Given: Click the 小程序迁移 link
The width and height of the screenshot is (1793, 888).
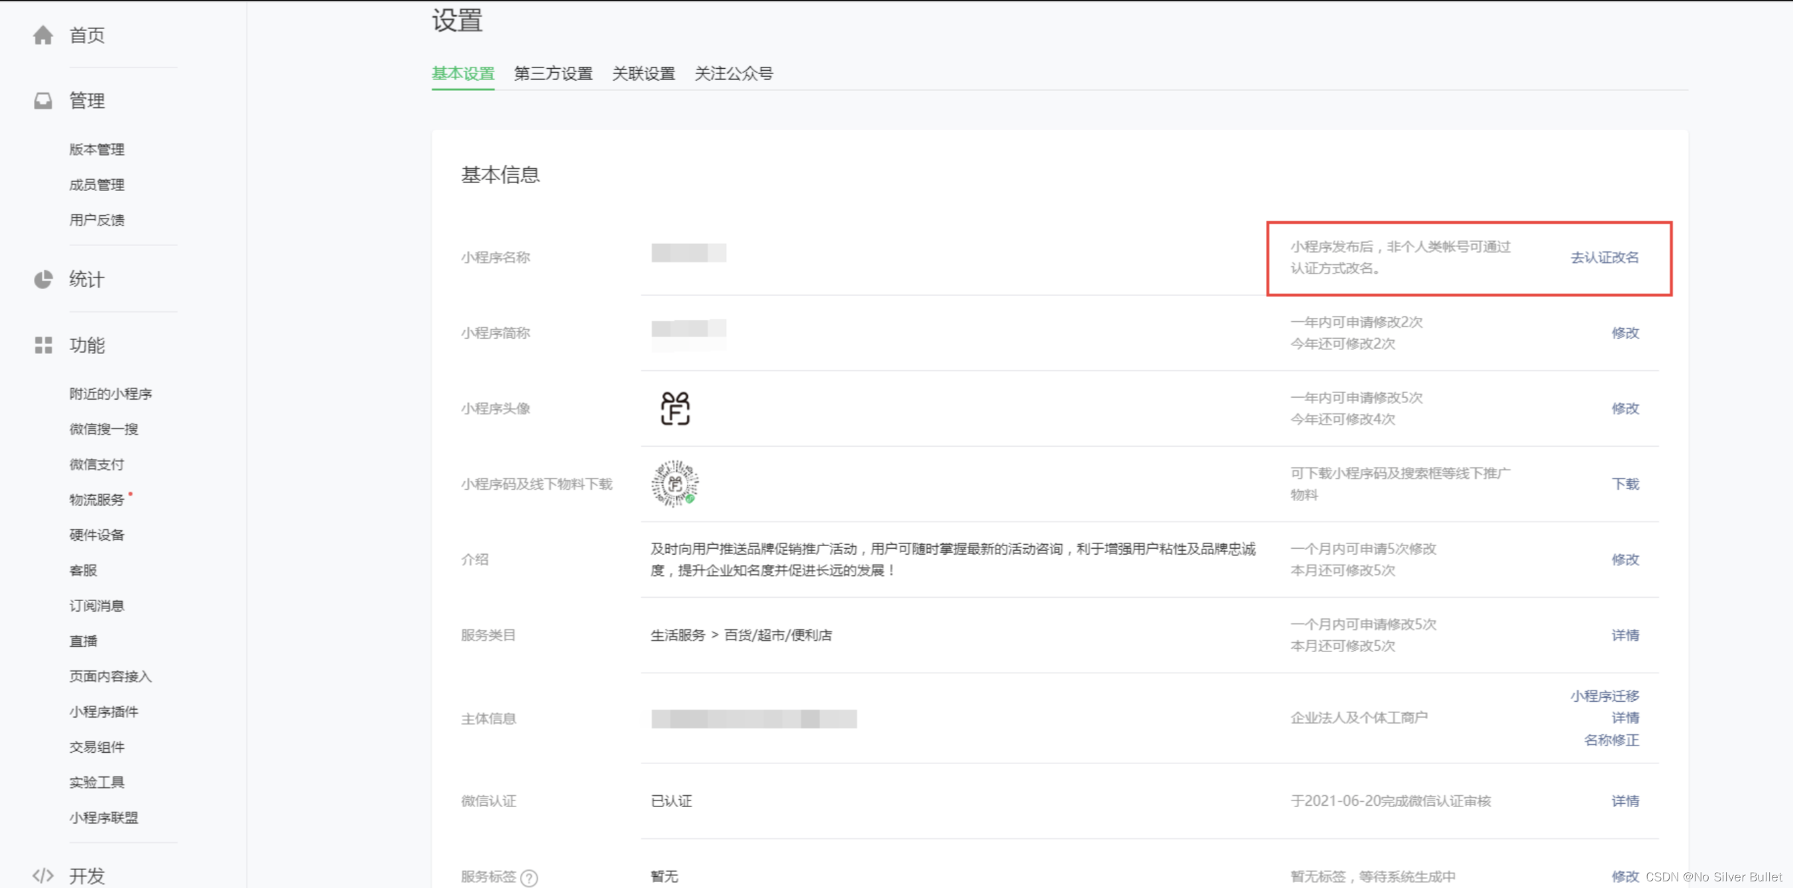Looking at the screenshot, I should (x=1605, y=696).
